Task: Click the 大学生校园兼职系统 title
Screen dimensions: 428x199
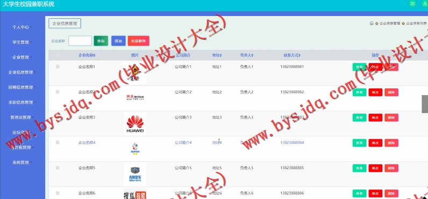Action: [28, 4]
